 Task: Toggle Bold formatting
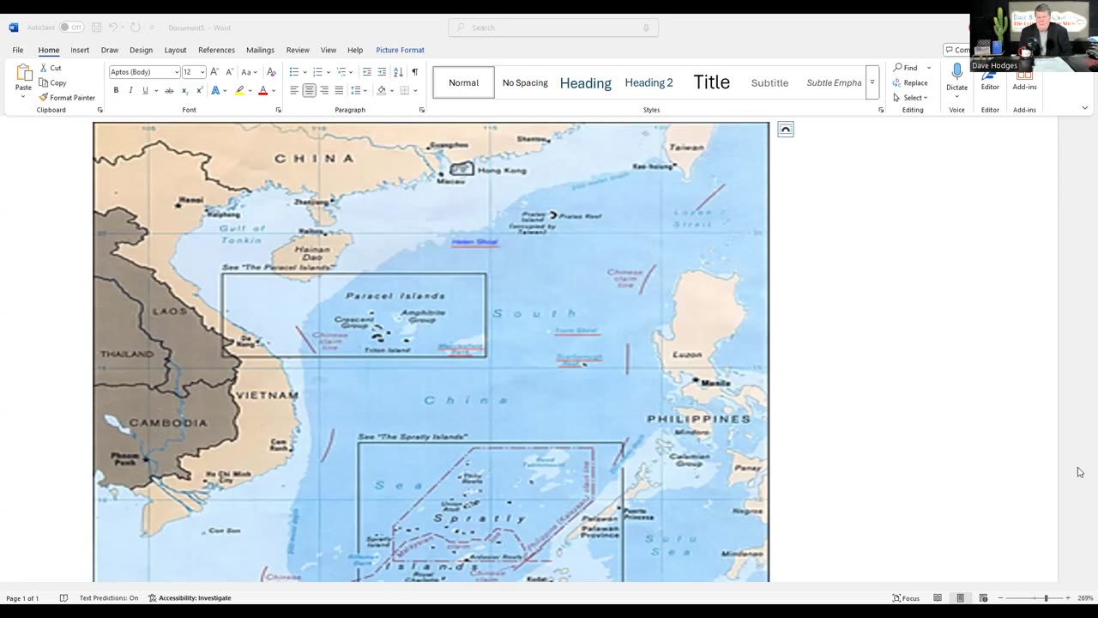pyautogui.click(x=116, y=90)
